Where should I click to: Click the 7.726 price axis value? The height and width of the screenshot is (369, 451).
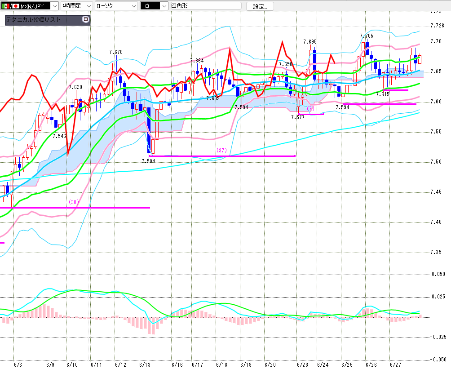tap(438, 26)
